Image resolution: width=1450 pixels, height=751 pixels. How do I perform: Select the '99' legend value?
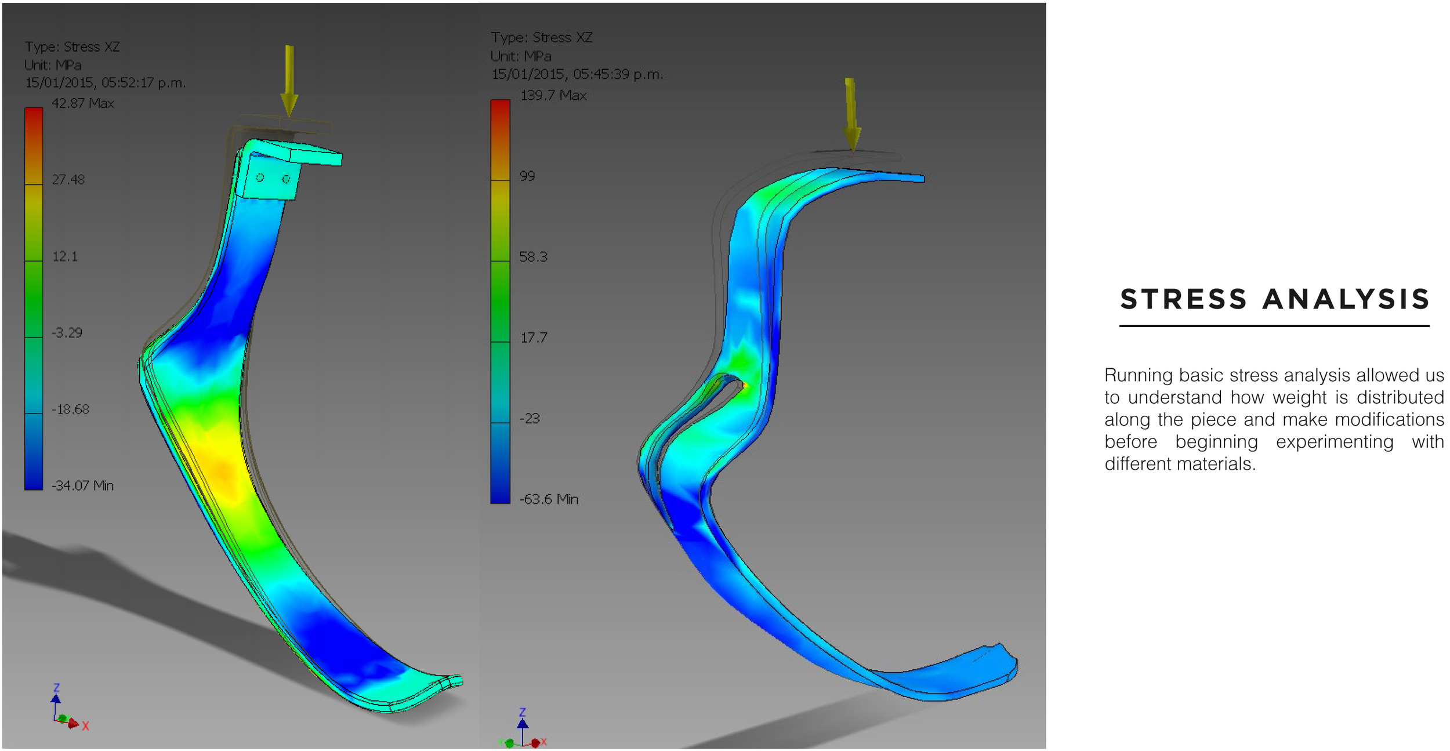[x=527, y=176]
